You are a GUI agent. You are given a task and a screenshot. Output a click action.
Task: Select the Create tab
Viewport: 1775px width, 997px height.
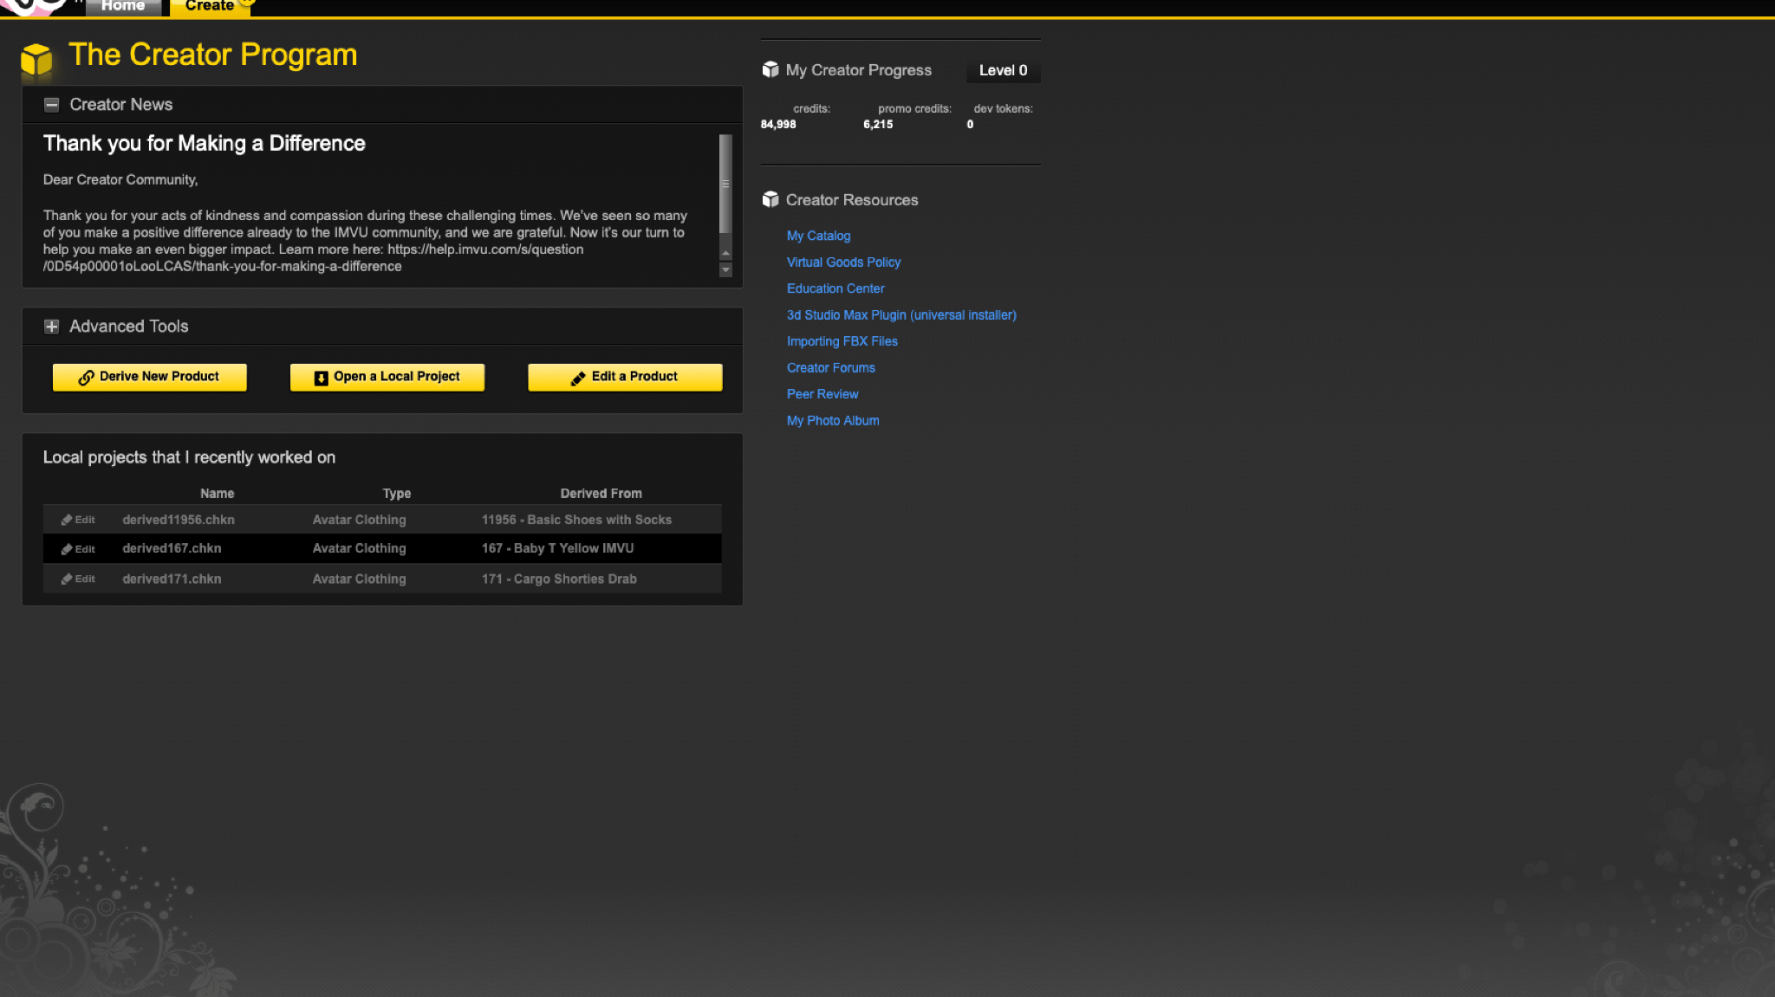(209, 7)
